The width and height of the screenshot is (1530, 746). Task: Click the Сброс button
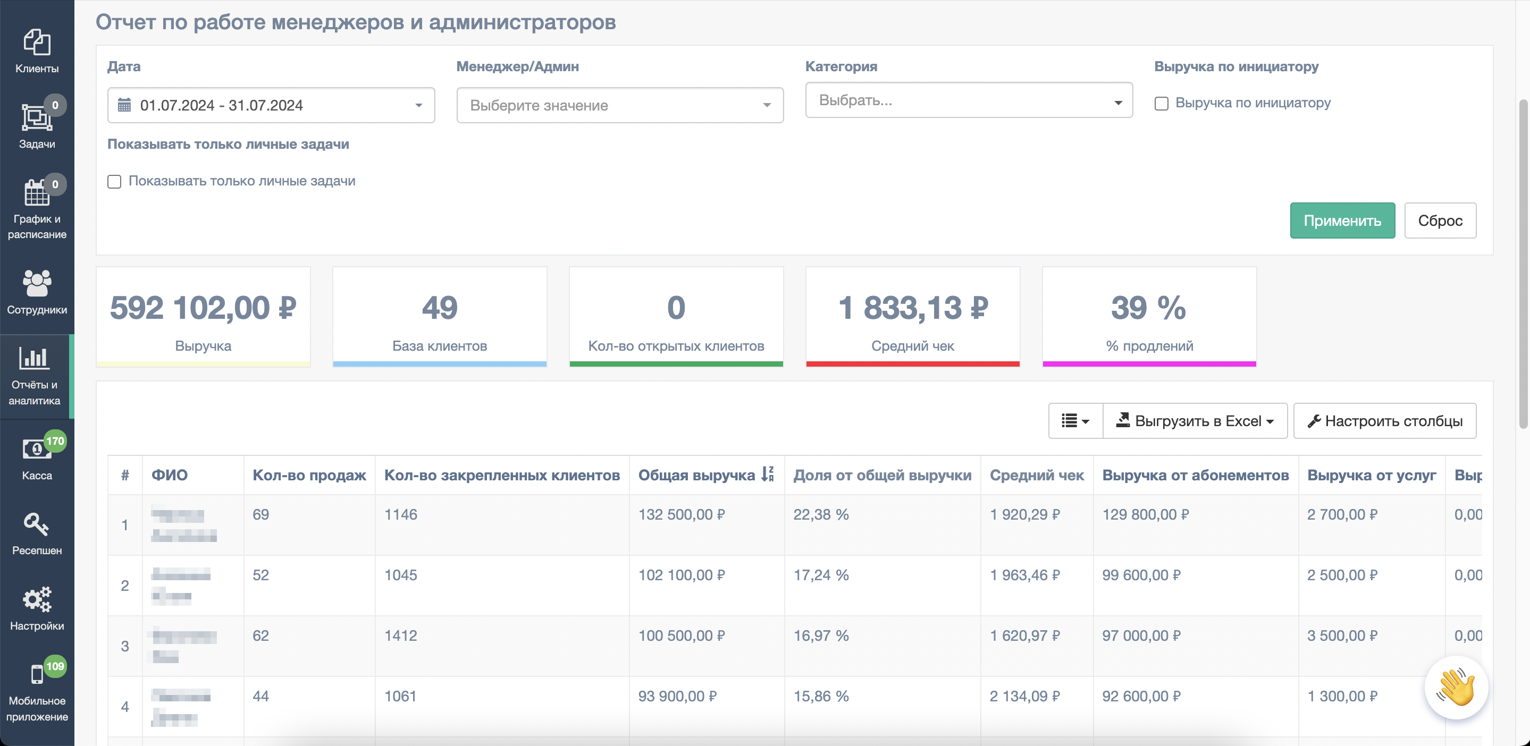coord(1440,221)
